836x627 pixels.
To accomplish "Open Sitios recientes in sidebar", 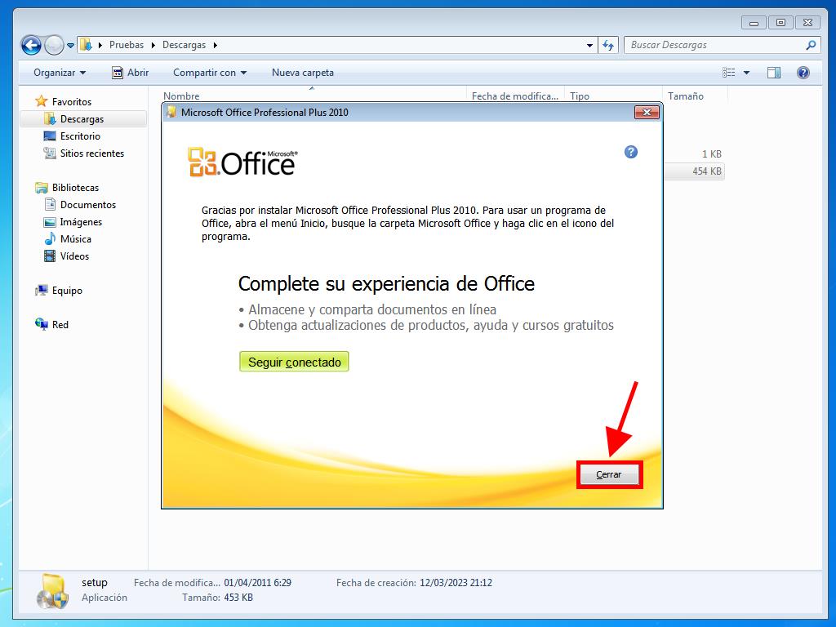I will [91, 153].
